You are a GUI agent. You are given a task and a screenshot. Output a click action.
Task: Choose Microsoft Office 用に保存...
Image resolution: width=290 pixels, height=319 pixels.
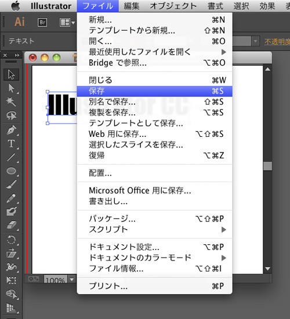[x=154, y=191]
